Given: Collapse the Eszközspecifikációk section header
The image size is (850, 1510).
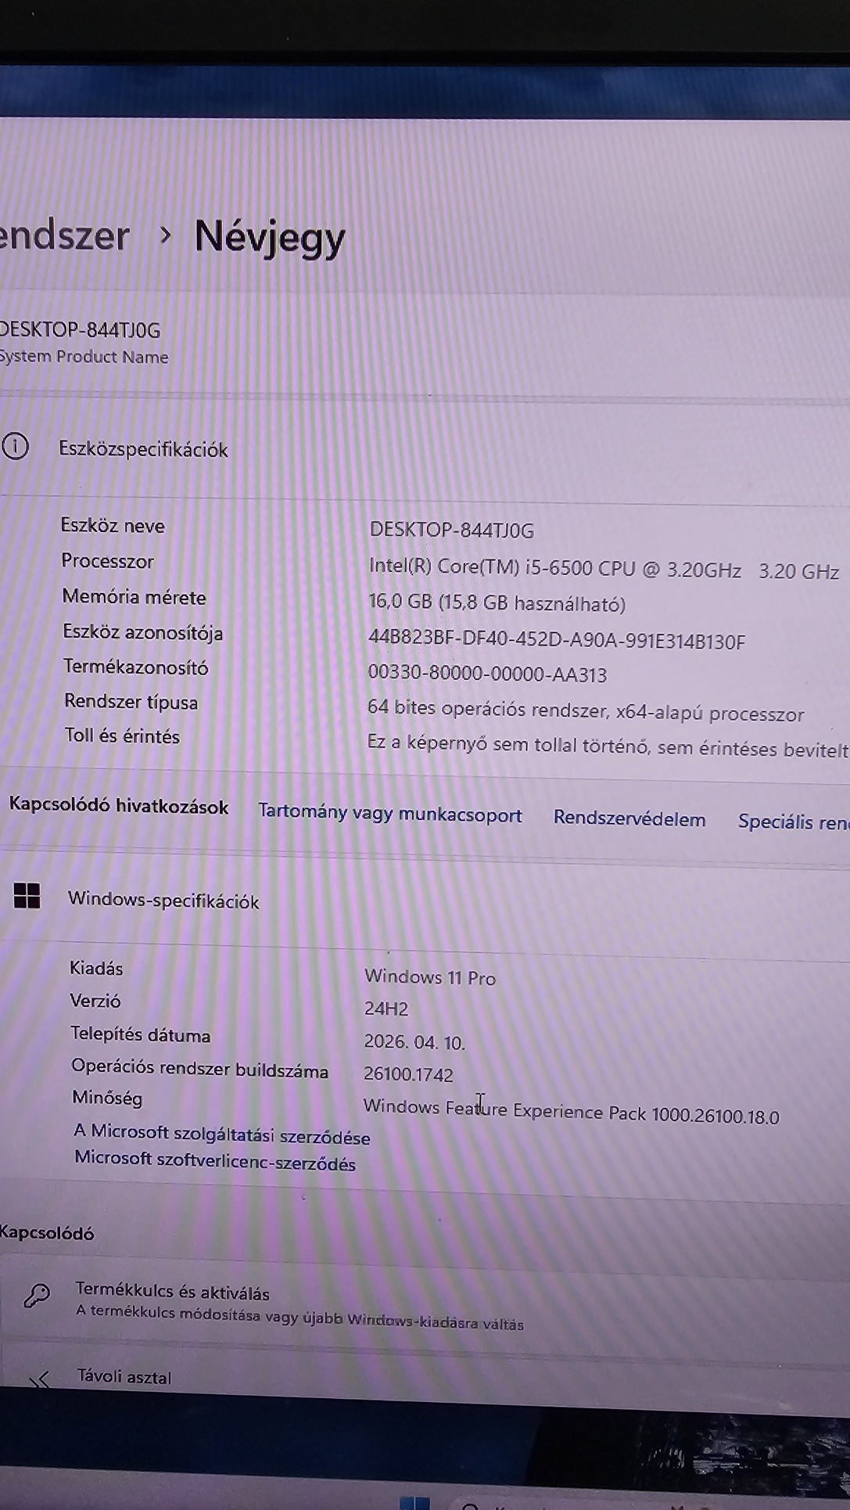Looking at the screenshot, I should pos(425,449).
